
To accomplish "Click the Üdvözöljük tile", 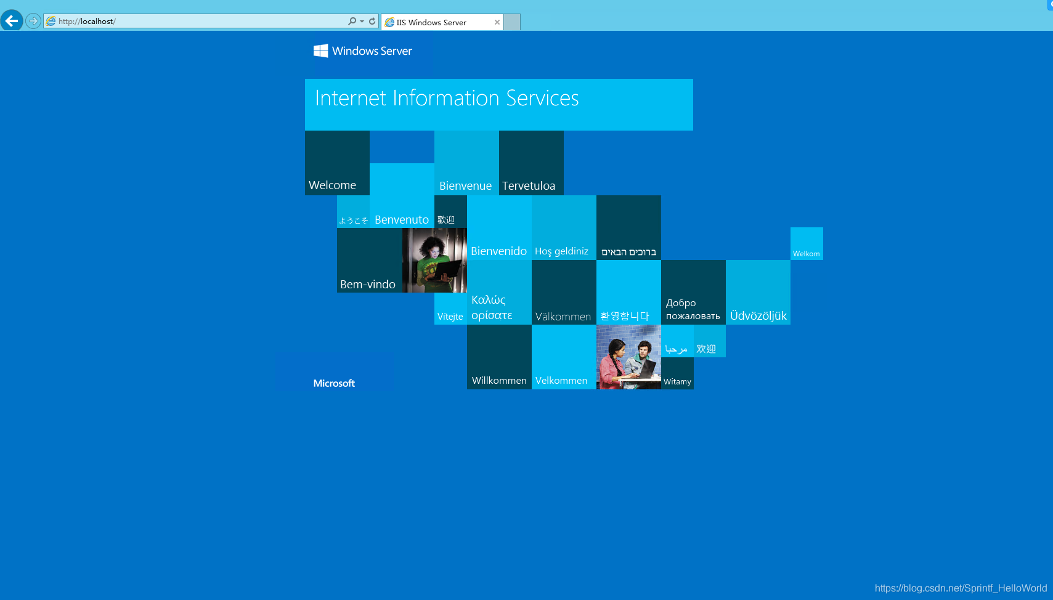I will tap(758, 292).
